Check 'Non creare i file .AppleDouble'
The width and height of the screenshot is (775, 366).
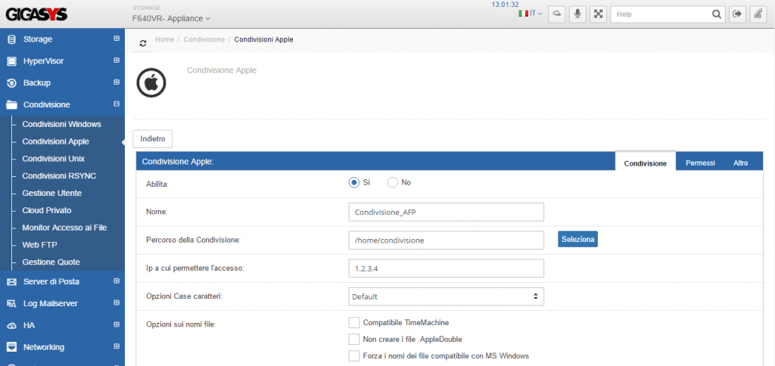coord(353,340)
